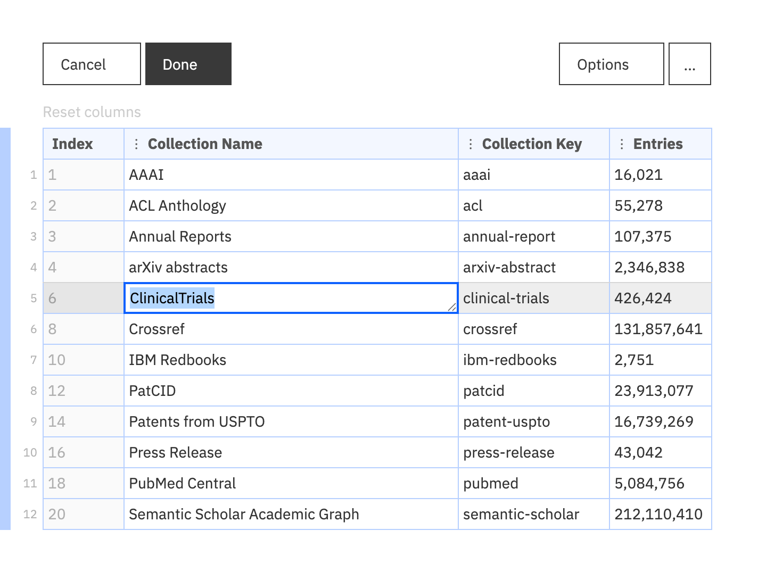Open the Options button
The height and width of the screenshot is (580, 758).
point(612,64)
